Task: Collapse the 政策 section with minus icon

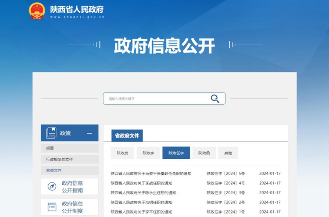Action: click(89, 133)
